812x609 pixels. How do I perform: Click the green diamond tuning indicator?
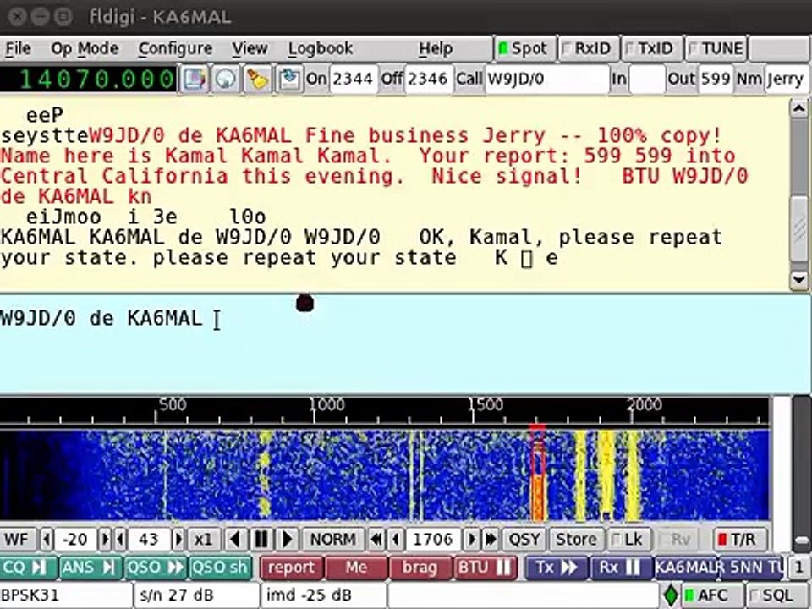671,595
